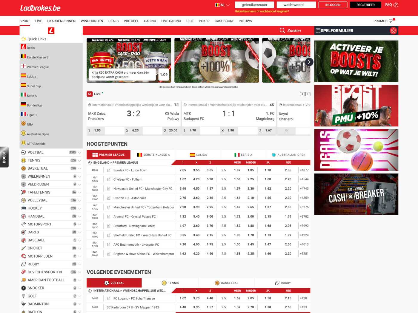Select odds 1.57 for Manchester City FC win
Viewport: 418px width, 313px height.
pos(210,189)
